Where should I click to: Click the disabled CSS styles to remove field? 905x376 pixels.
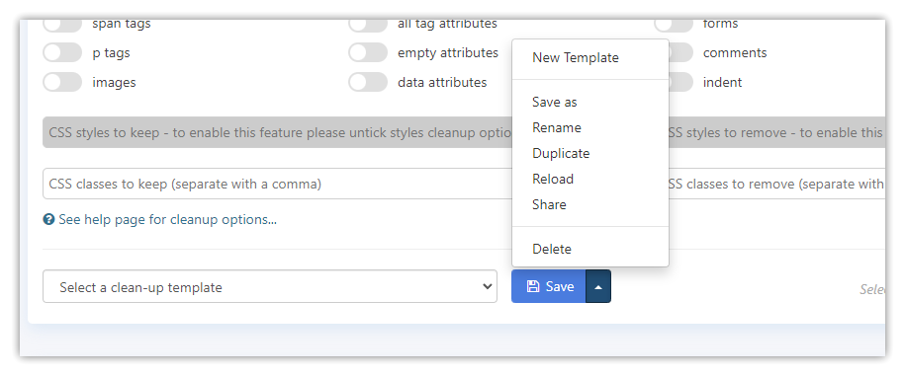[776, 132]
